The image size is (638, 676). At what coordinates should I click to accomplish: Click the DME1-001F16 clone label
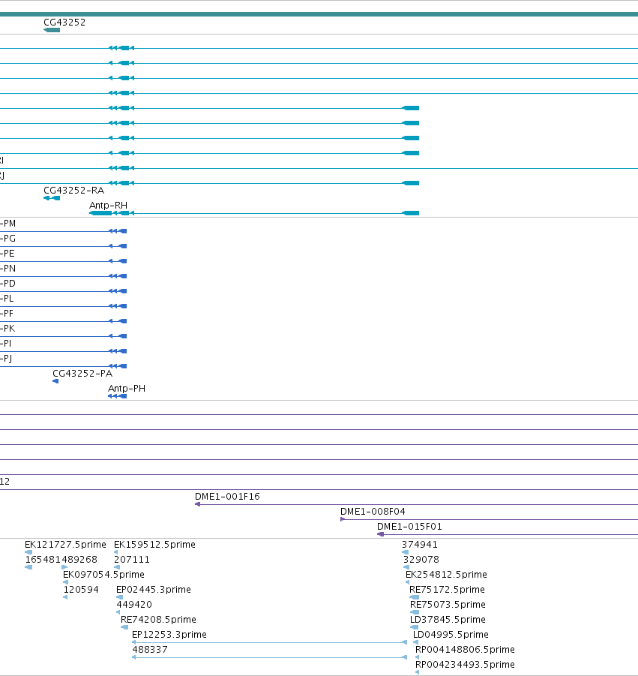coord(227,496)
